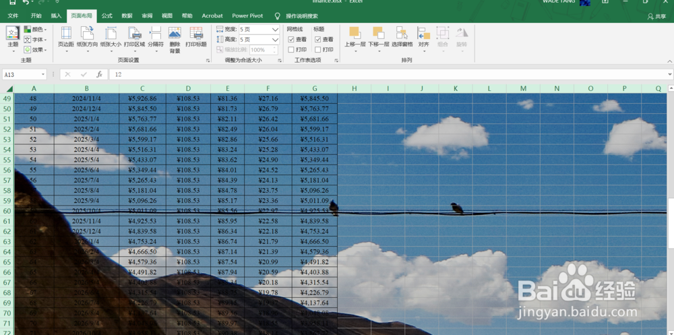Select row 53 header
674x335 pixels.
pyautogui.click(x=7, y=140)
